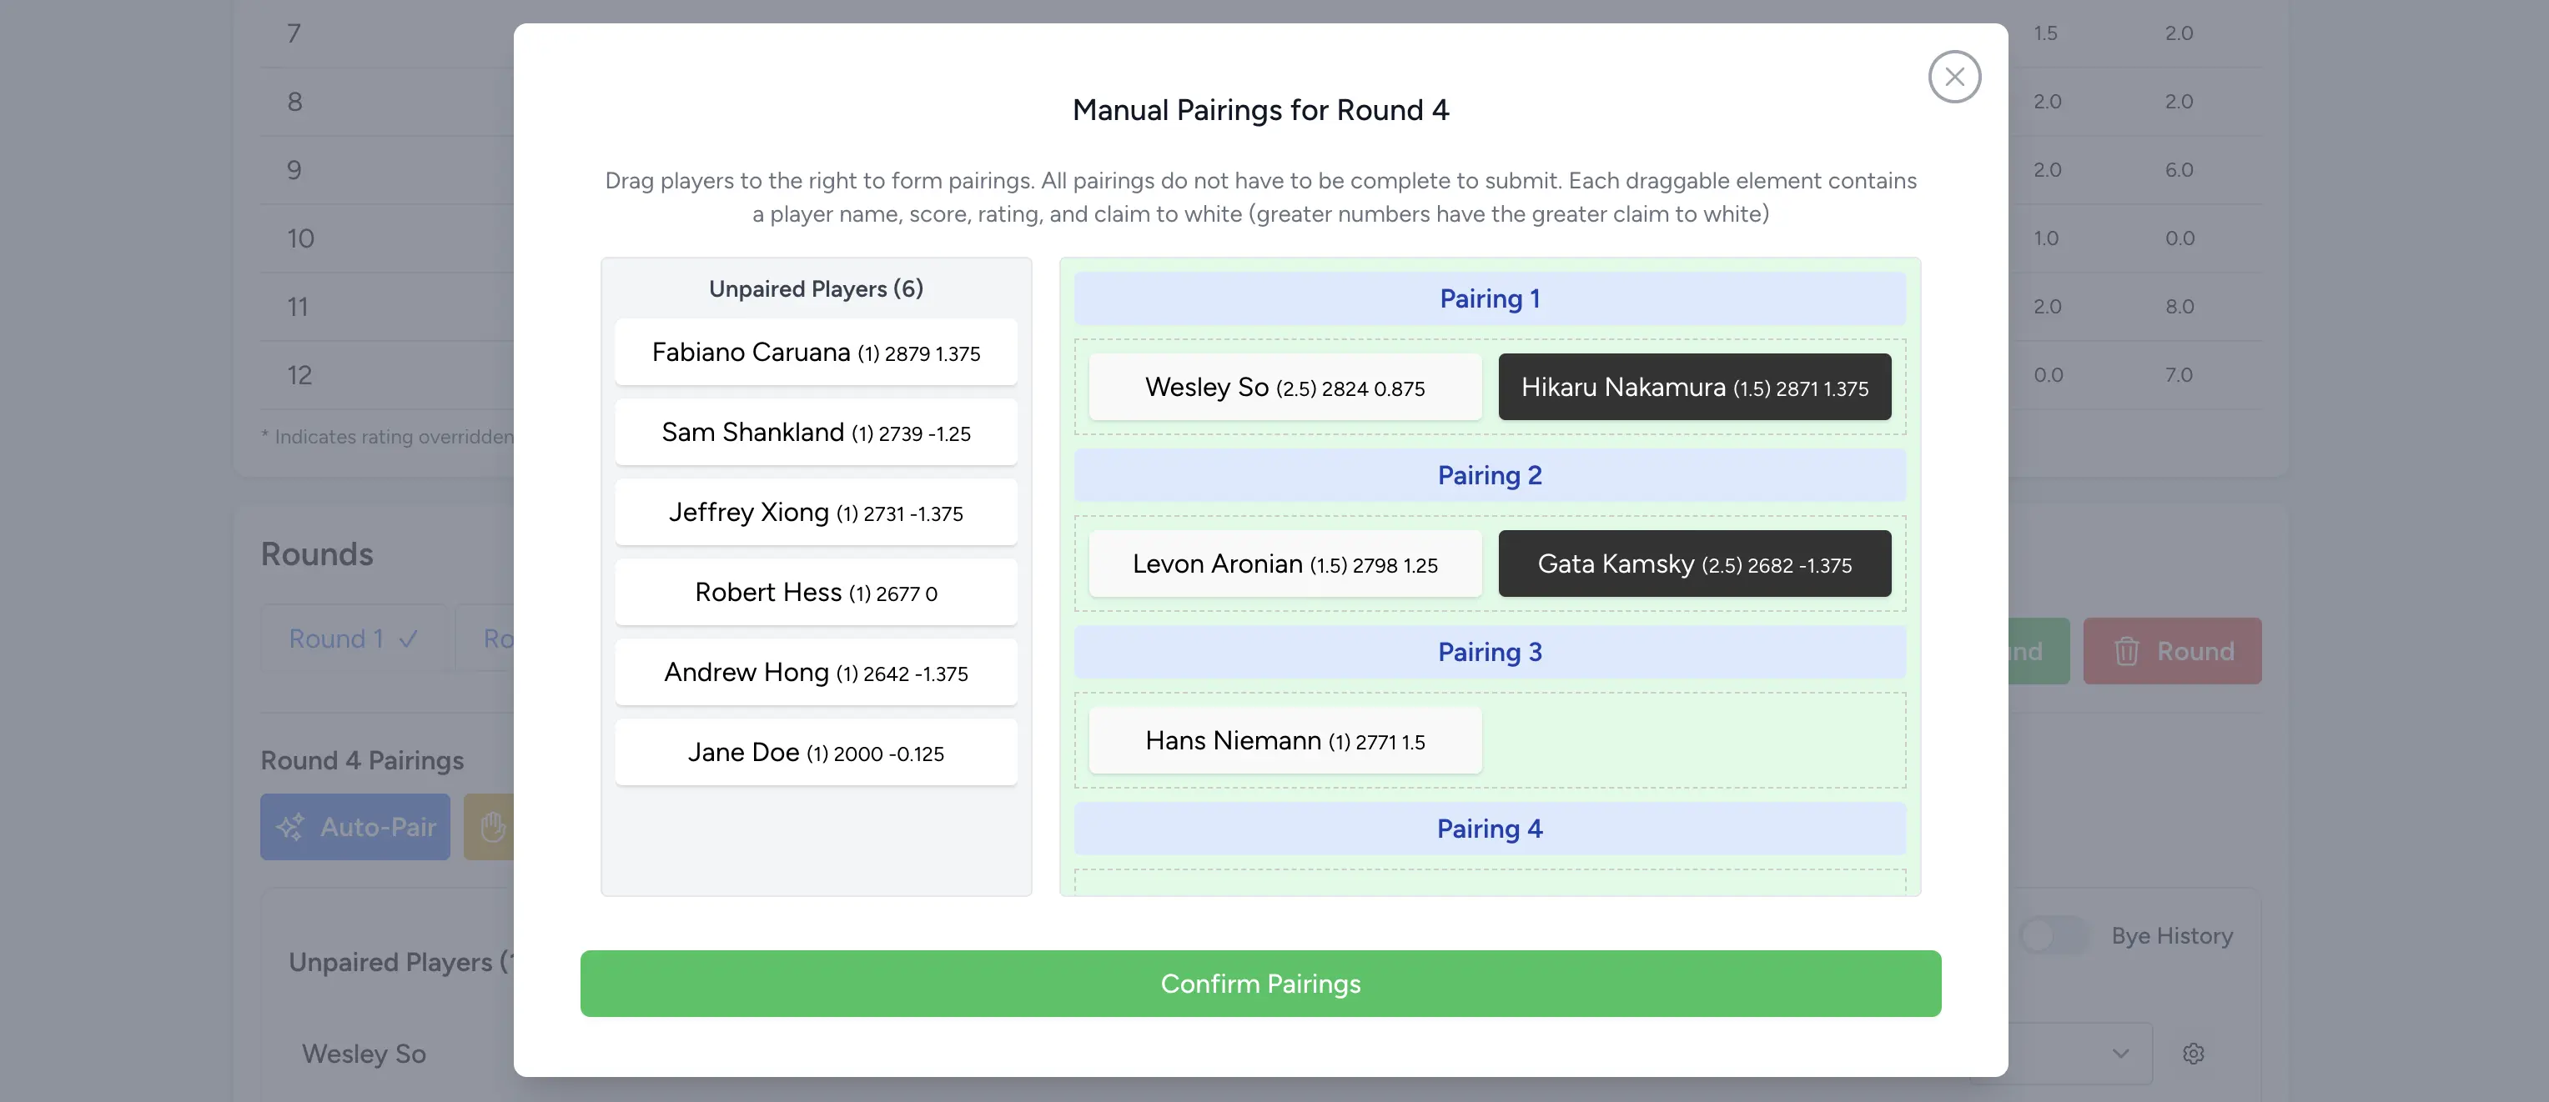This screenshot has height=1102, width=2549.
Task: Select Andrew Hong player card
Action: point(816,673)
